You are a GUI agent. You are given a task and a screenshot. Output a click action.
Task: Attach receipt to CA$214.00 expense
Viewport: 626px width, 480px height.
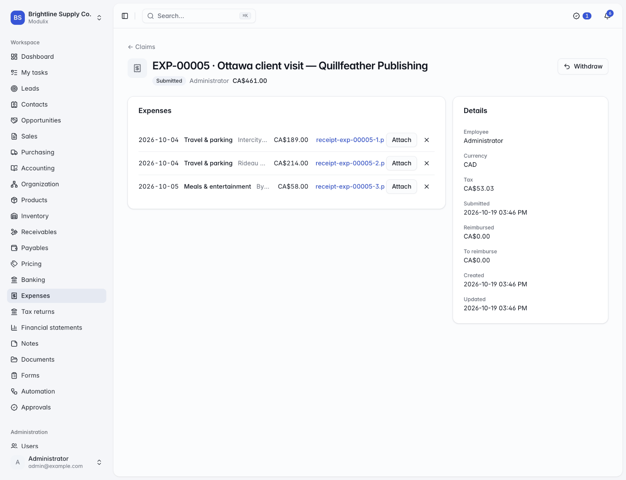pos(401,163)
